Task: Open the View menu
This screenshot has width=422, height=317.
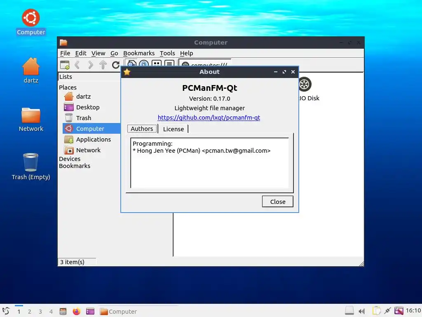Action: pos(98,53)
